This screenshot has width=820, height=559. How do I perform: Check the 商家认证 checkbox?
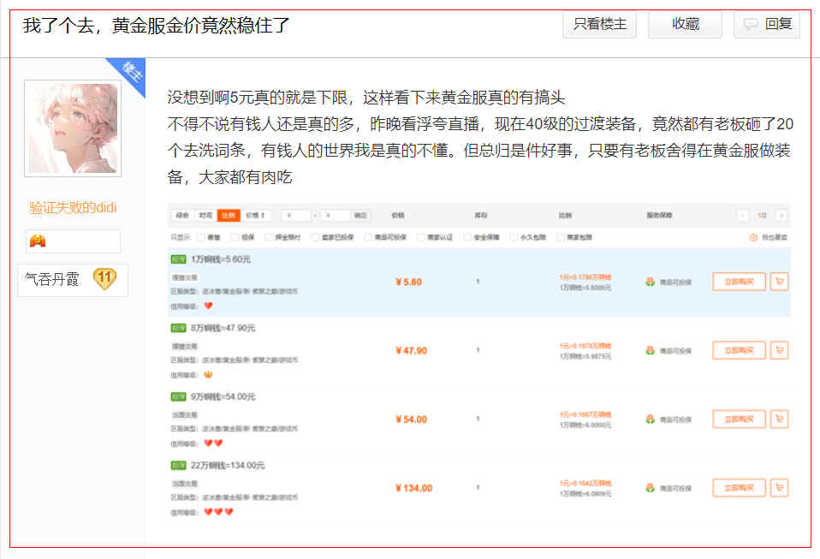coord(421,237)
